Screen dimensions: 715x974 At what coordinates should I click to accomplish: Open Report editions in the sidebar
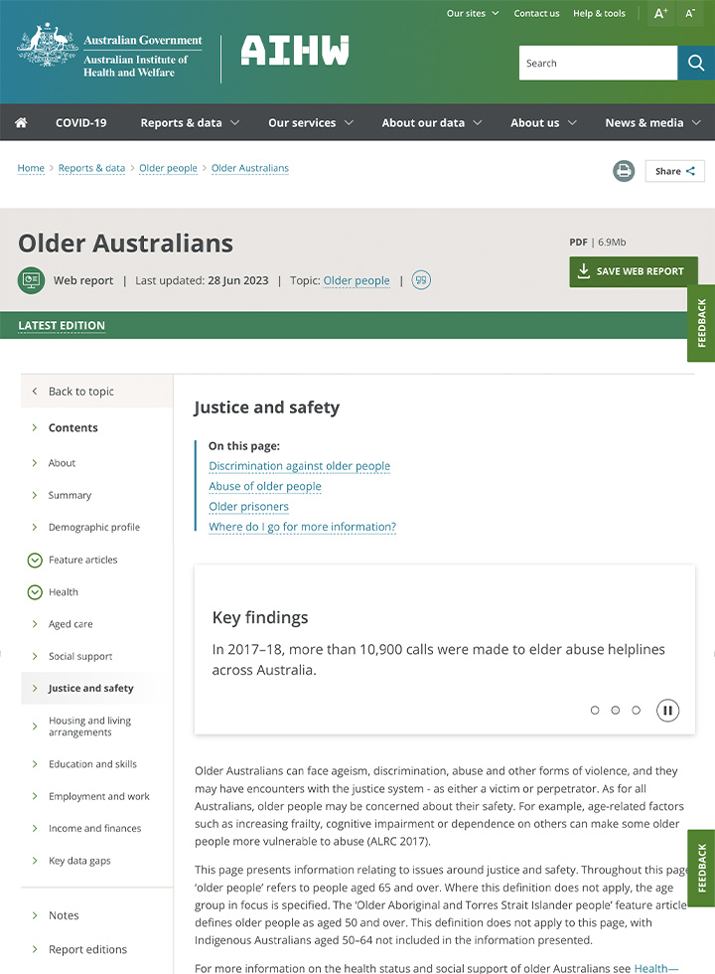click(87, 950)
